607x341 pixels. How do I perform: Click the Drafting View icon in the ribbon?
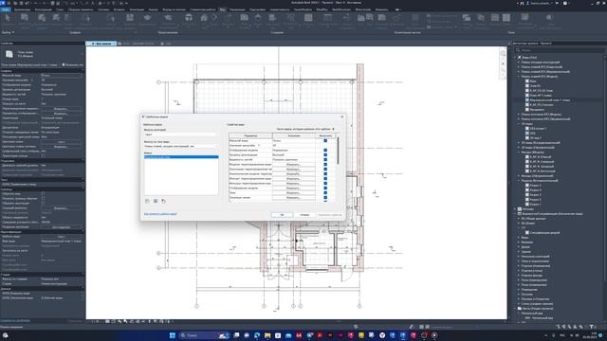[272, 18]
